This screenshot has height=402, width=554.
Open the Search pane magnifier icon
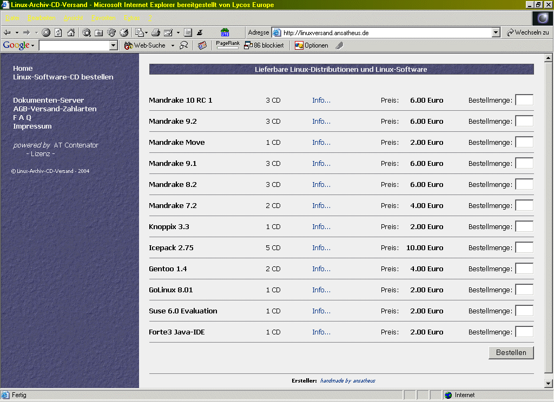[87, 32]
